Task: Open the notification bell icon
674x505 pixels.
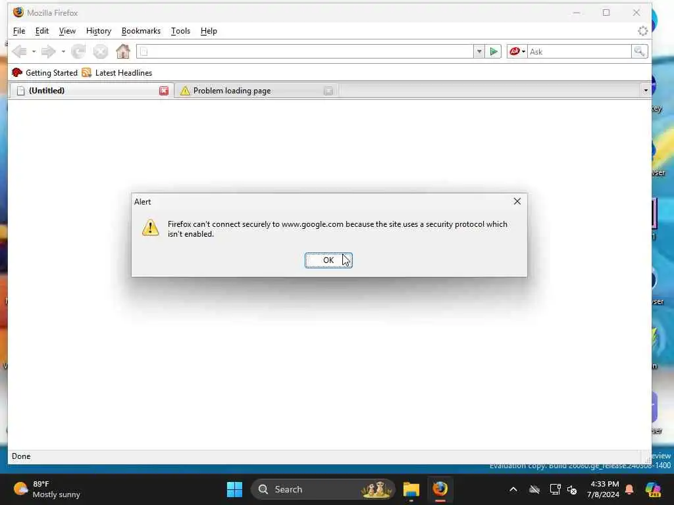Action: click(x=629, y=489)
